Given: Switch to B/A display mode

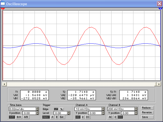Looking at the screenshot, I should (x=19, y=117).
